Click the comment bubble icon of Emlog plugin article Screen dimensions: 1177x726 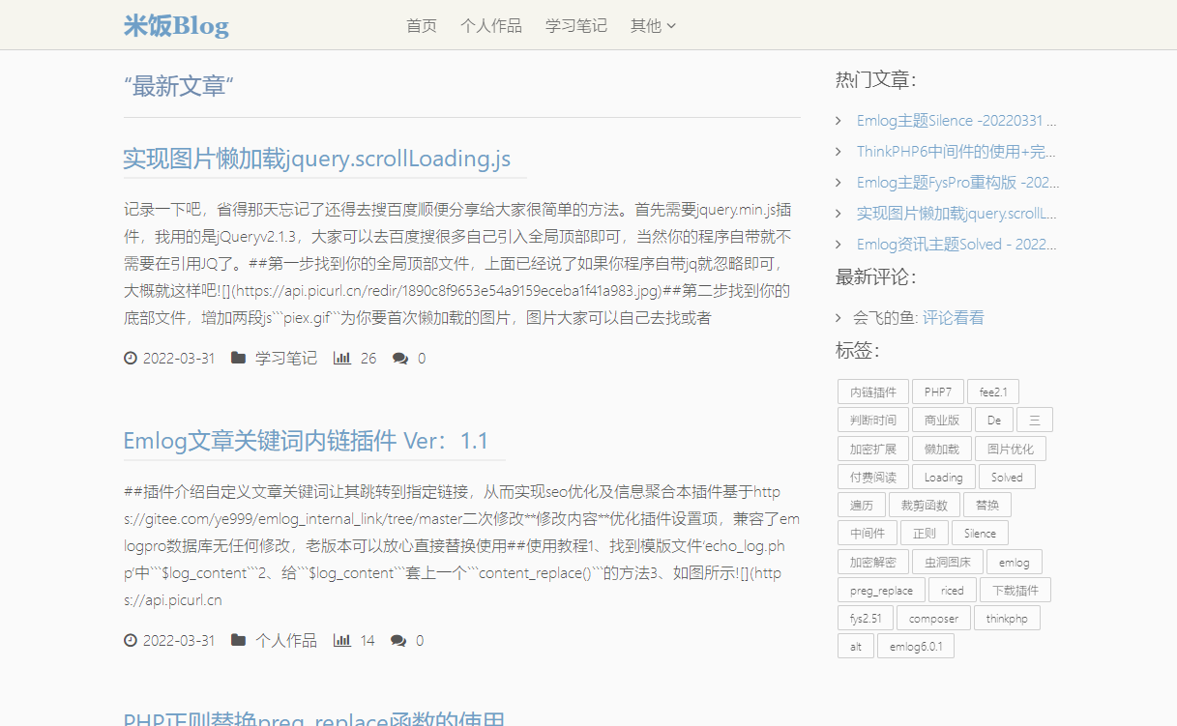coord(398,641)
